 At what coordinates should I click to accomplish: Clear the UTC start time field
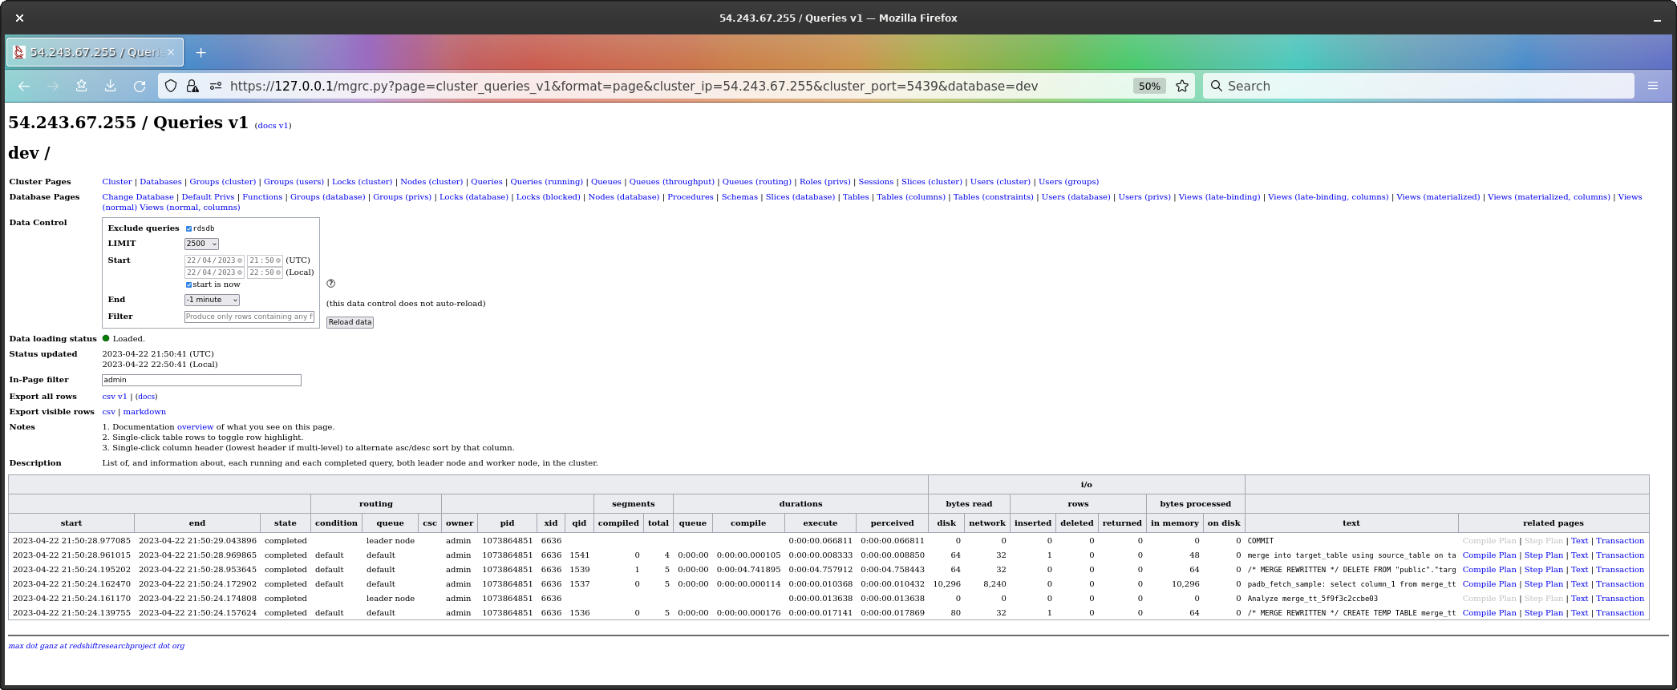(278, 260)
